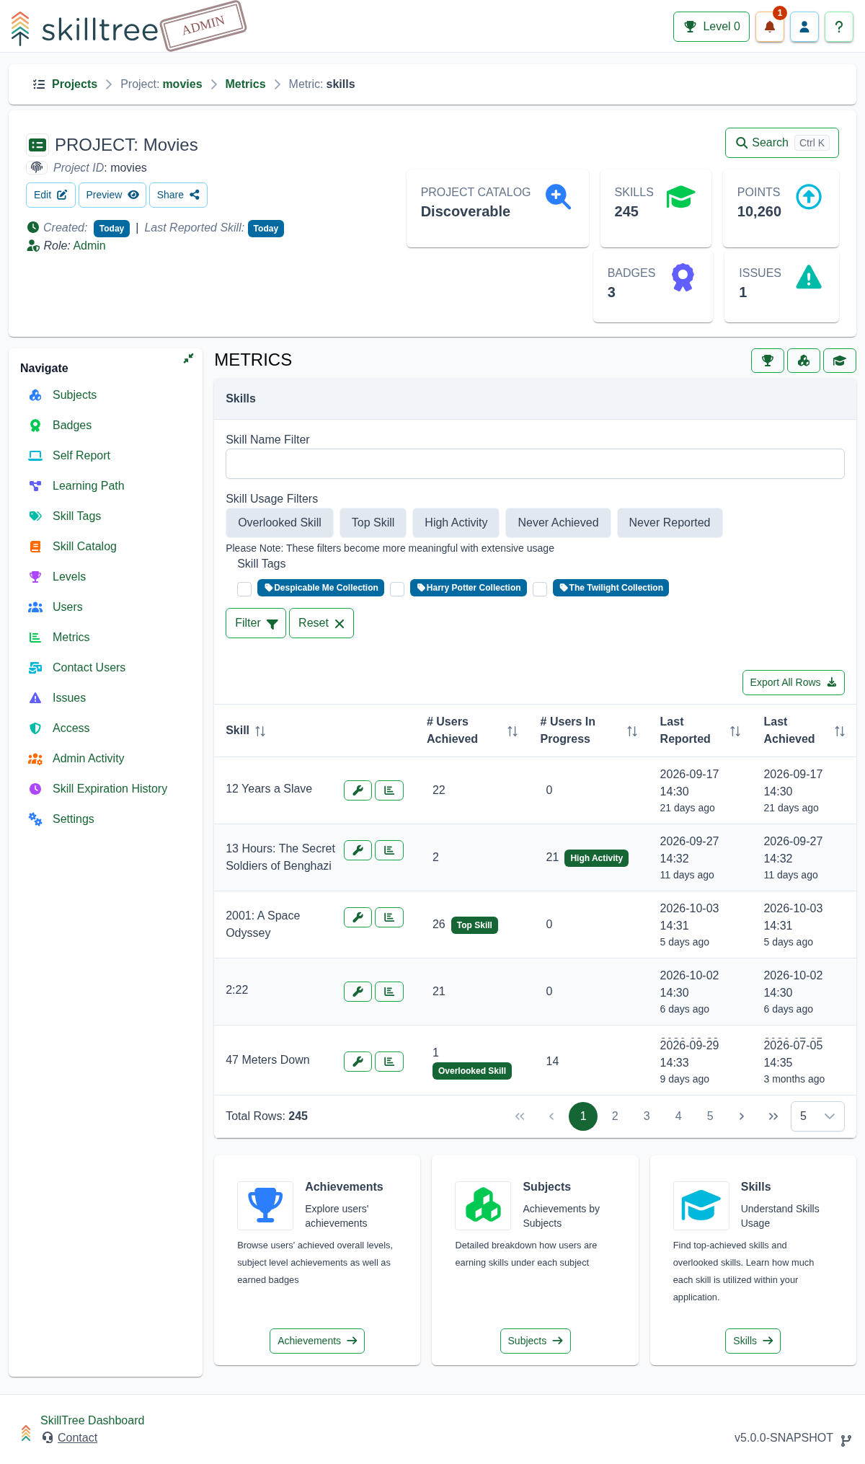Open Search Ctrl K box

click(782, 143)
